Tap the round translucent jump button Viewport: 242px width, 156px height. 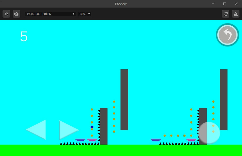[209, 133]
